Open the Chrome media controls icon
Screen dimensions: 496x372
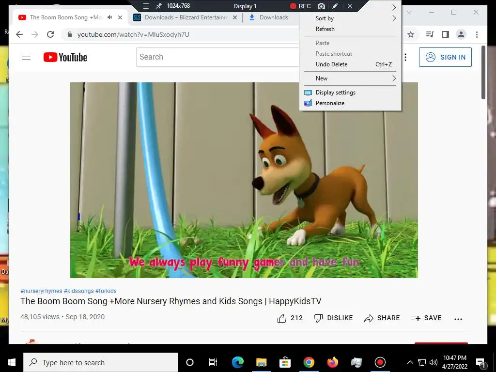click(430, 34)
